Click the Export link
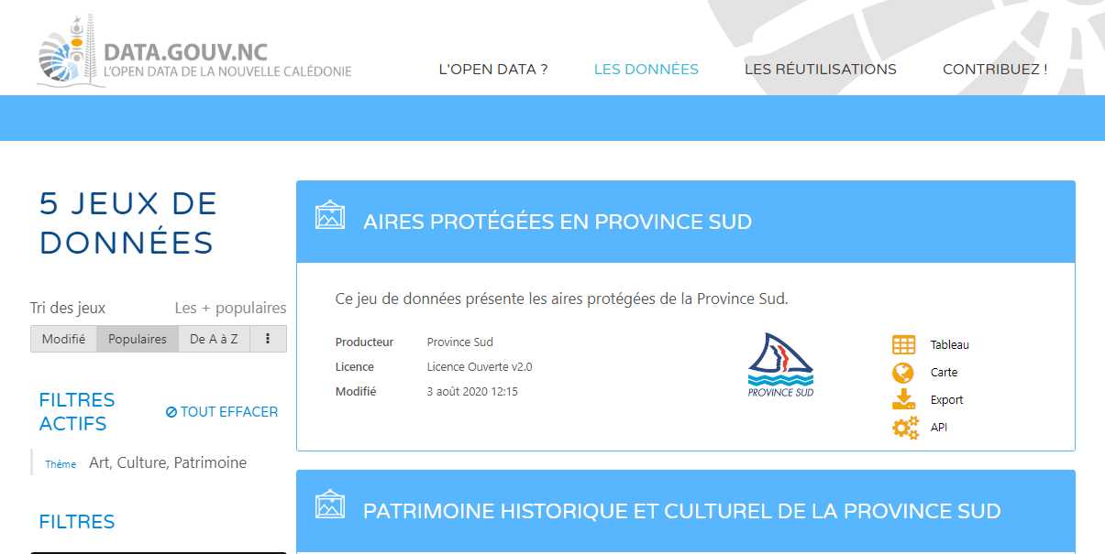Viewport: 1105px width, 554px height. (x=946, y=400)
